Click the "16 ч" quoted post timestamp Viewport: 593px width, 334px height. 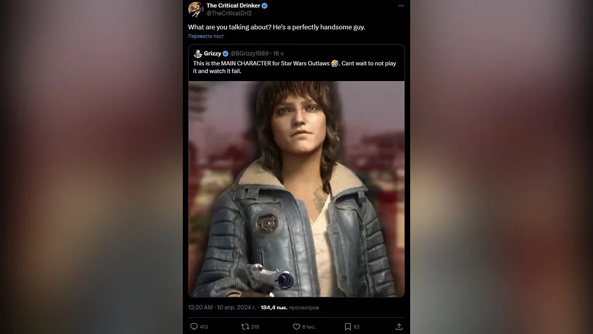[x=279, y=53]
